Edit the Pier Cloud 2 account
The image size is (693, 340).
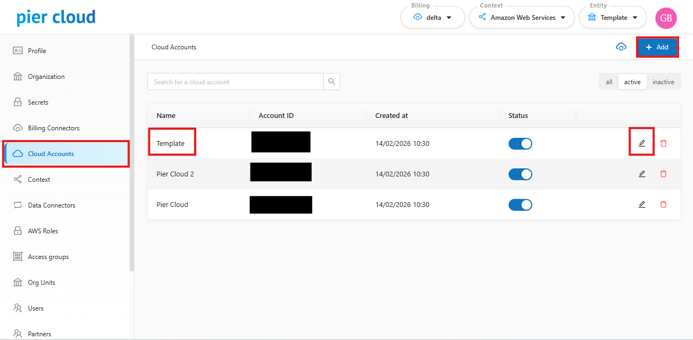tap(641, 174)
